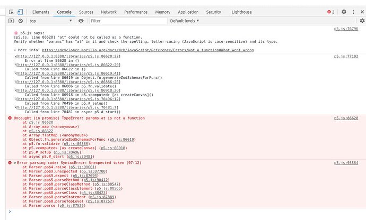Open p5.js:87889 link after parseStatement
366x220 pixels.
[102, 197]
